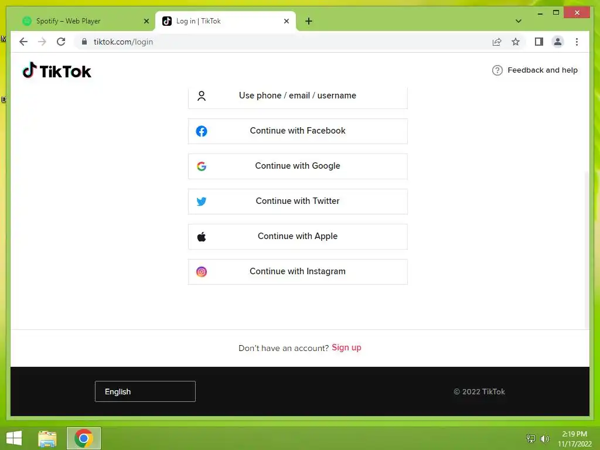Click the Sign up link
The image size is (600, 450).
[x=346, y=347]
